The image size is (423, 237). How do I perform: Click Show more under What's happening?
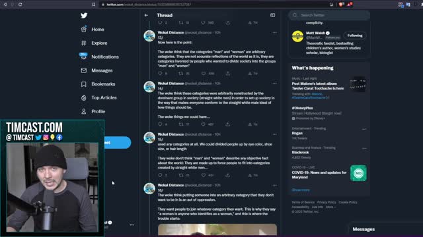(x=301, y=190)
